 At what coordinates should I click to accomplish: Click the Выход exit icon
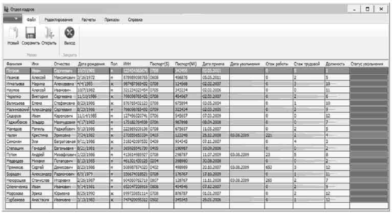70,33
